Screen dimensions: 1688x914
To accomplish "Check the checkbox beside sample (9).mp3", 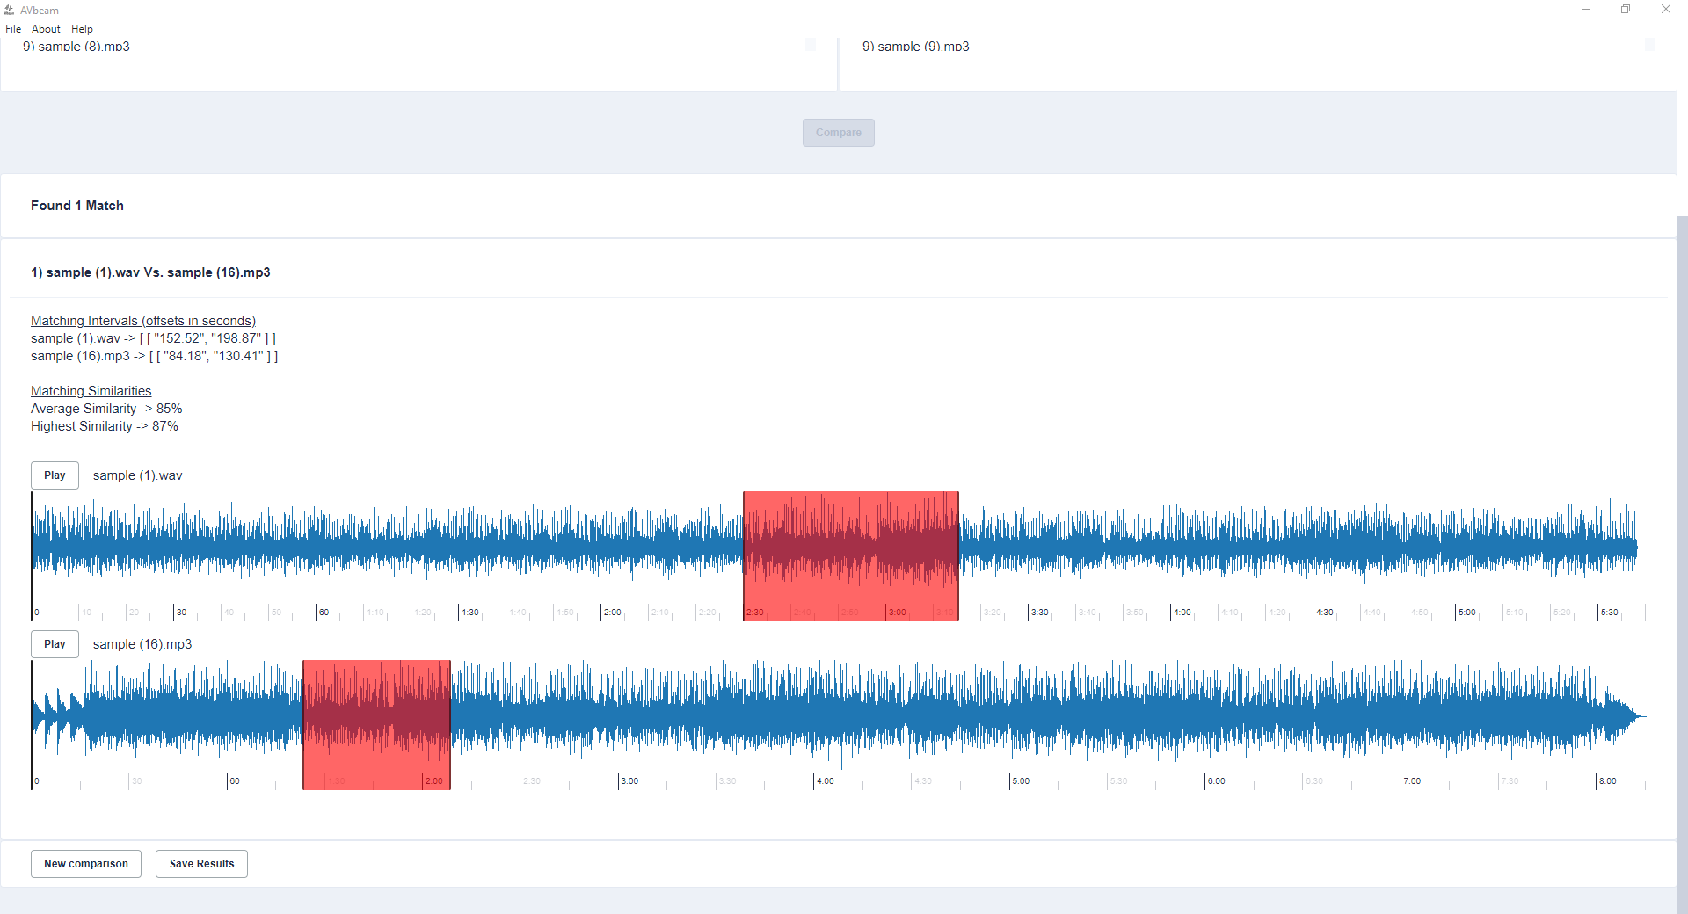I will [1650, 43].
